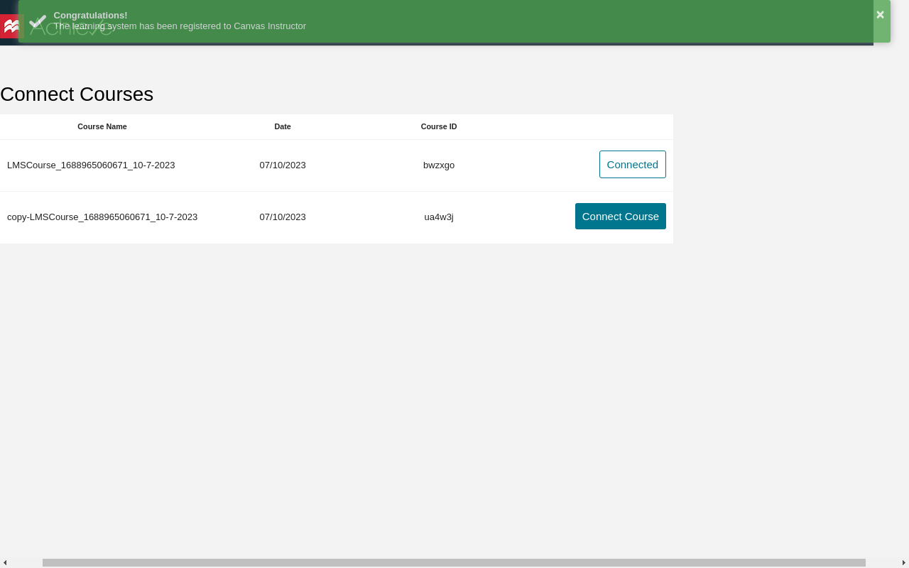The image size is (909, 568).
Task: Click the copy-LMSCourse_1688965060671_10-7-2023 course name
Action: 102,217
